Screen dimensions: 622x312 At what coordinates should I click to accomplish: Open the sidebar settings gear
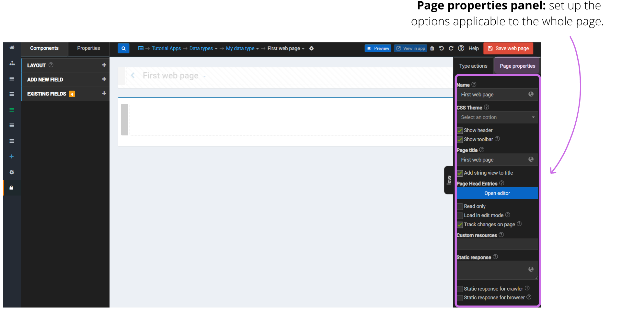(12, 172)
